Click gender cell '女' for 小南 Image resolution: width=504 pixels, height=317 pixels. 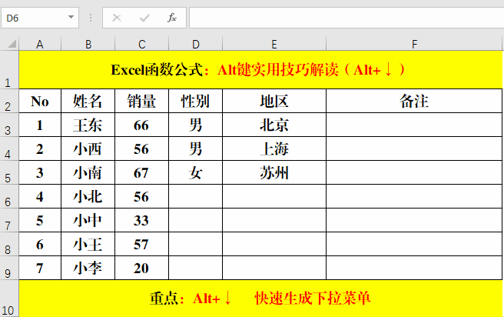[x=195, y=172]
